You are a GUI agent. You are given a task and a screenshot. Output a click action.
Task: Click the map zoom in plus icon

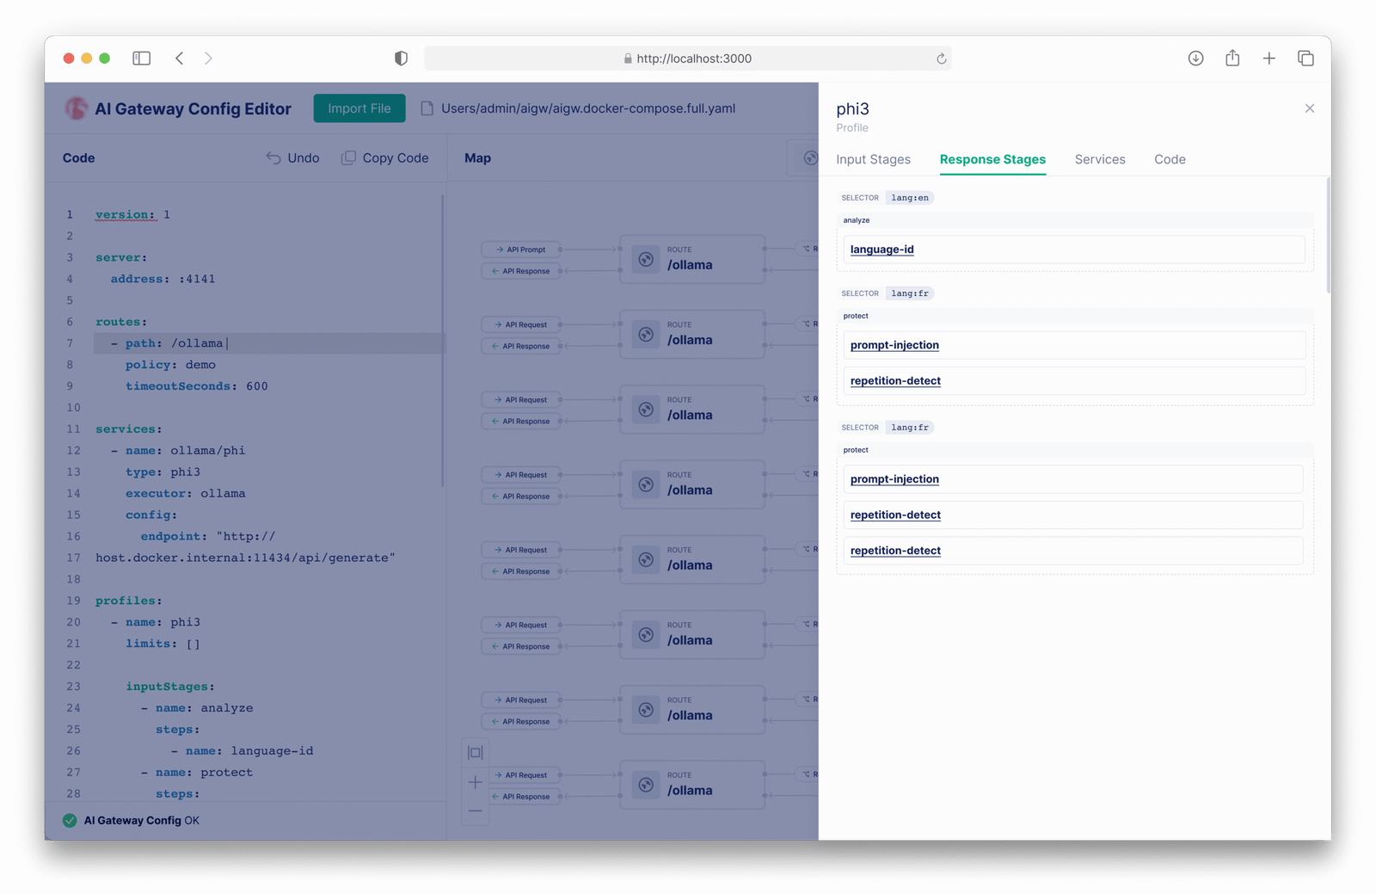click(475, 782)
